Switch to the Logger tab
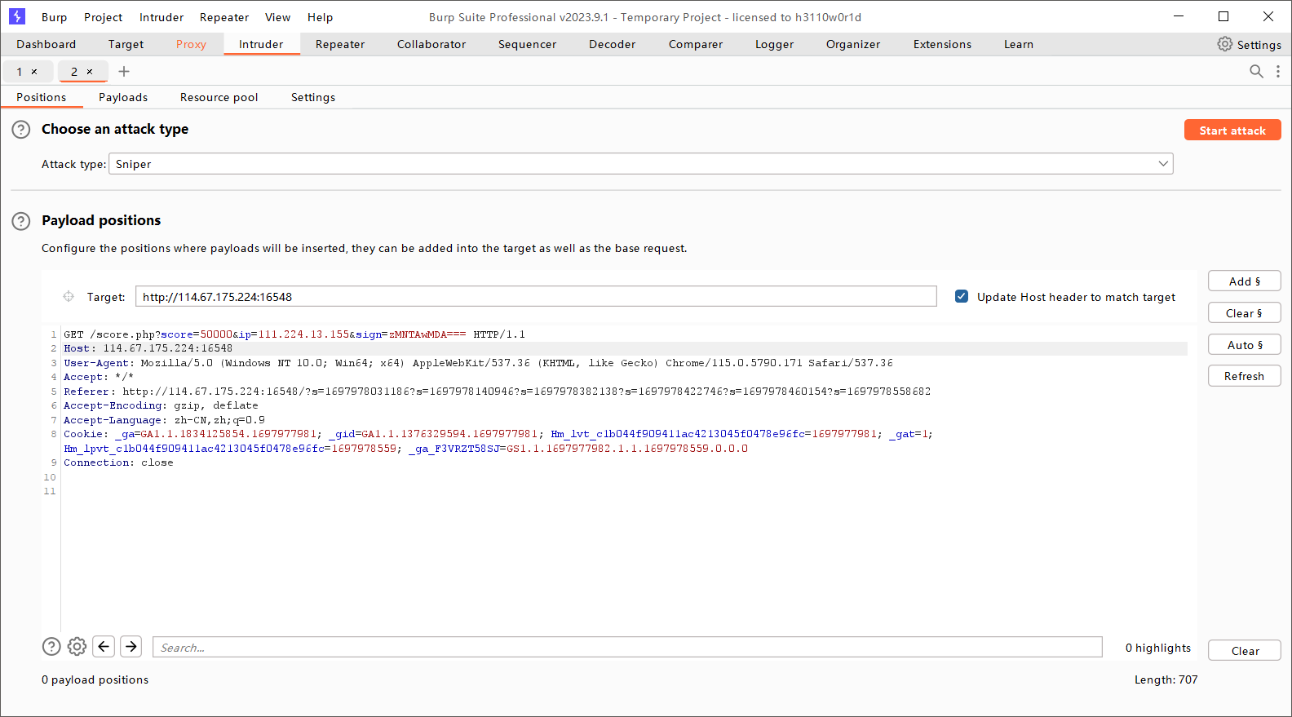This screenshot has width=1292, height=717. tap(774, 44)
